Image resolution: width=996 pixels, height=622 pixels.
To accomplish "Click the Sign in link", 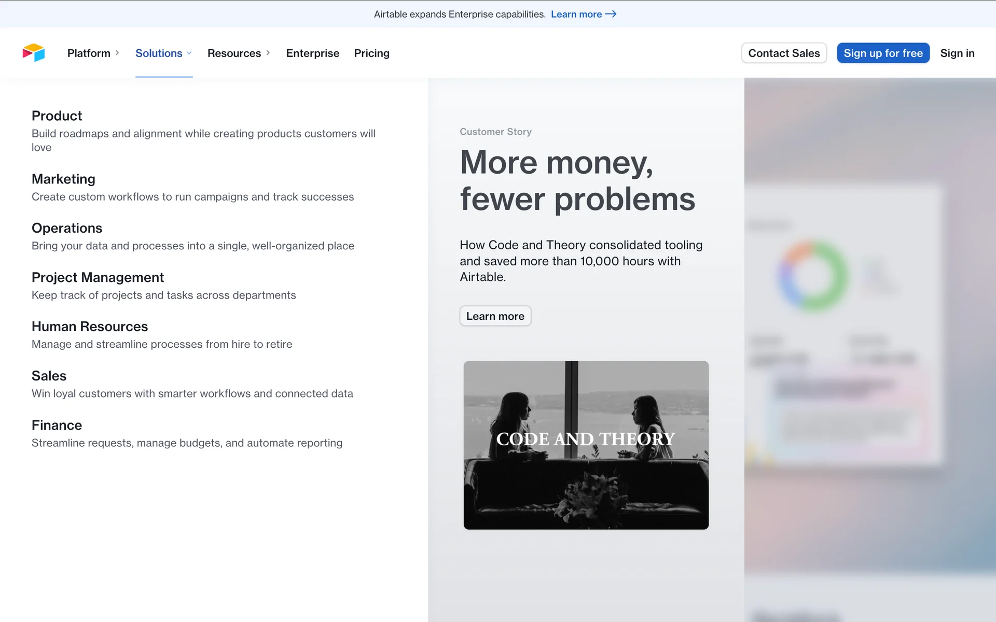I will coord(957,53).
